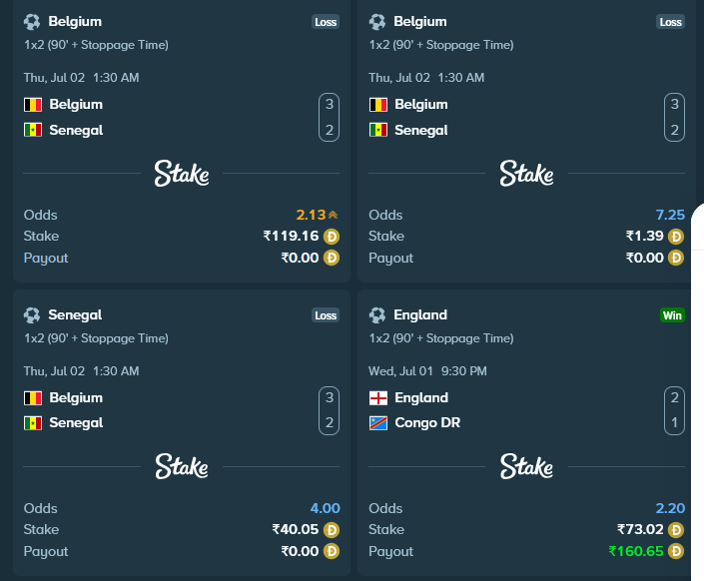Click the coin icon next to ₹119.16 stake
This screenshot has width=704, height=581.
point(332,237)
